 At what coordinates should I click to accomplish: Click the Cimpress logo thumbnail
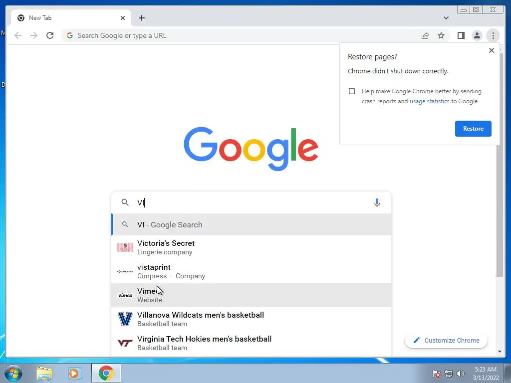pyautogui.click(x=125, y=271)
